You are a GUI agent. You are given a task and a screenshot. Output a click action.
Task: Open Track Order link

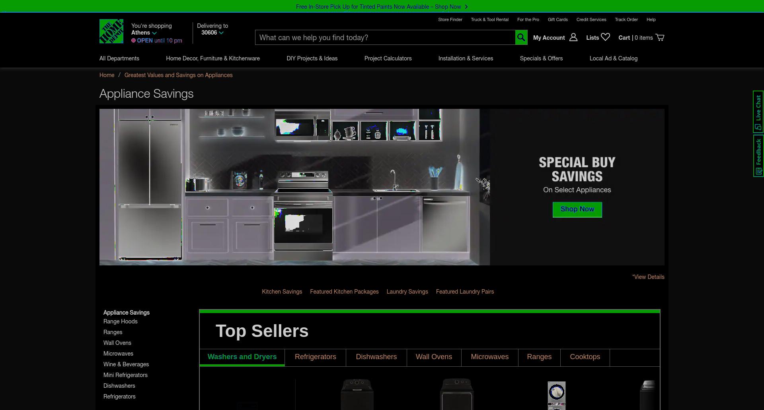coord(626,19)
